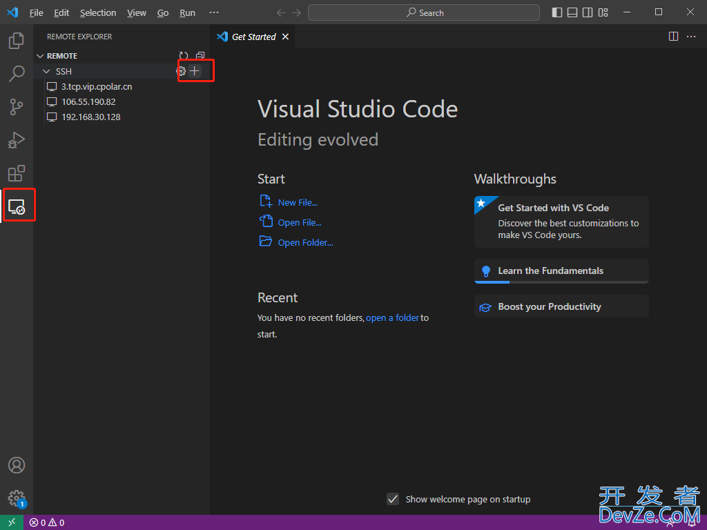Viewport: 707px width, 530px height.
Task: Add a new SSH remote host
Action: (194, 71)
